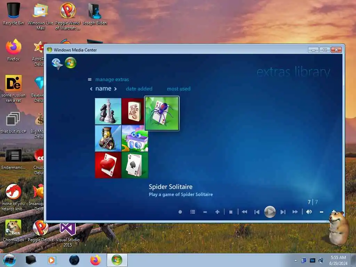The height and width of the screenshot is (267, 356).
Task: Open the Mahjong Titans tile
Action: pos(133,111)
